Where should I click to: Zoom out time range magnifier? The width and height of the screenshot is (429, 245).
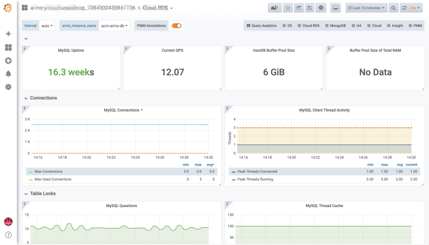pos(393,8)
